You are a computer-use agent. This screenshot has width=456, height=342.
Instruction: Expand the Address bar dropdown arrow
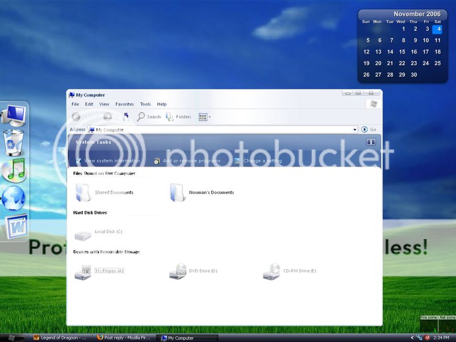(355, 130)
